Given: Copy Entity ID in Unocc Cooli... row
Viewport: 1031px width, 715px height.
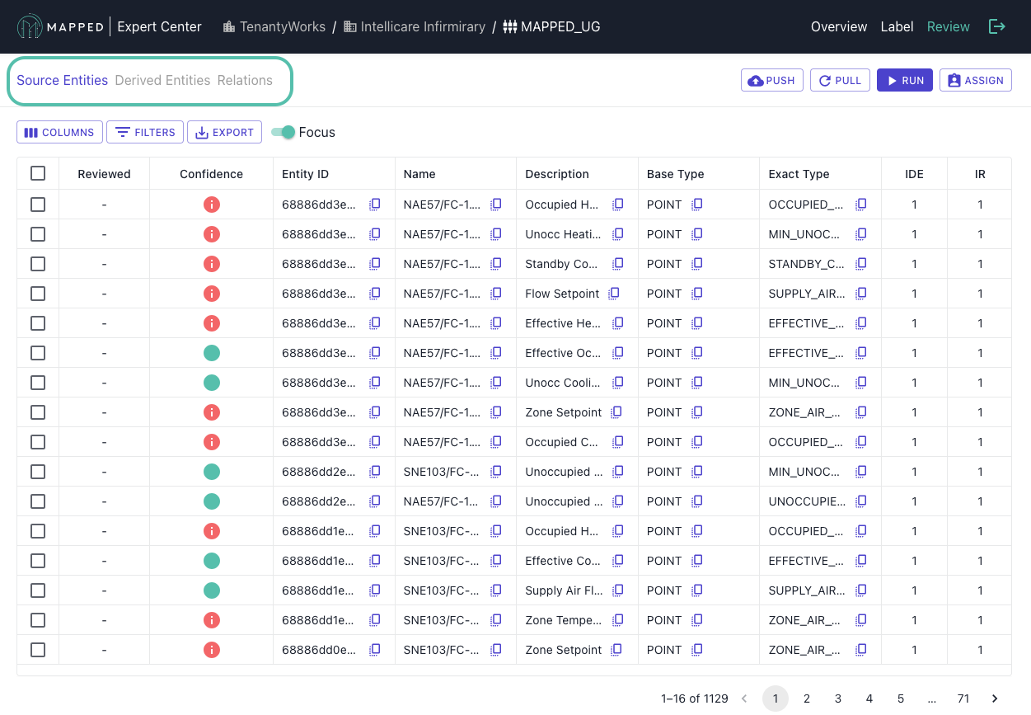Looking at the screenshot, I should coord(374,383).
